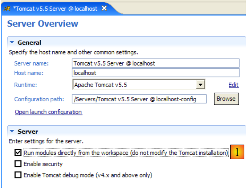
Task: Collapse the General section triangle
Action: click(x=12, y=43)
